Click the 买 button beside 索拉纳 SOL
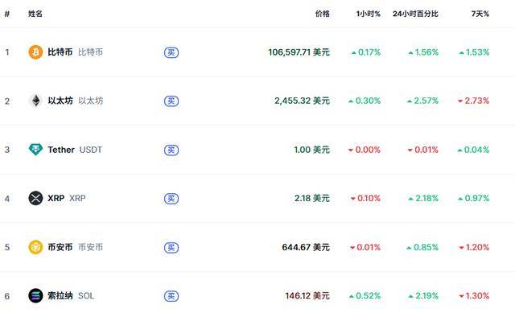515x309 pixels. (x=171, y=296)
